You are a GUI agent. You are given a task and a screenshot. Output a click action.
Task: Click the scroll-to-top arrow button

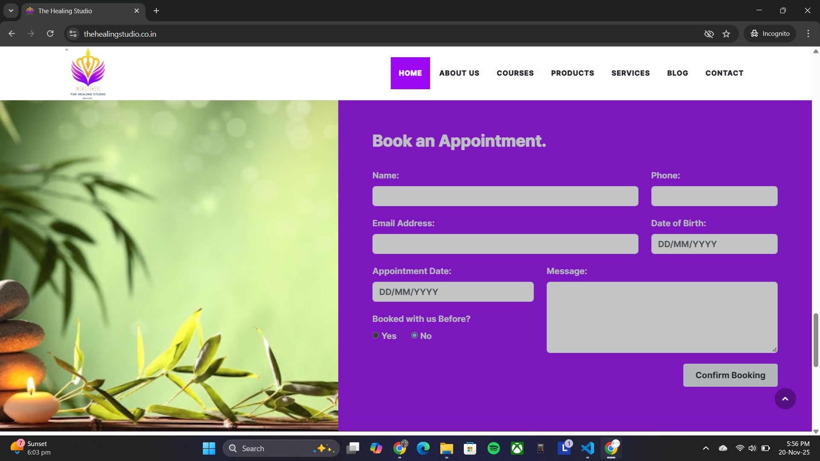[x=785, y=398]
